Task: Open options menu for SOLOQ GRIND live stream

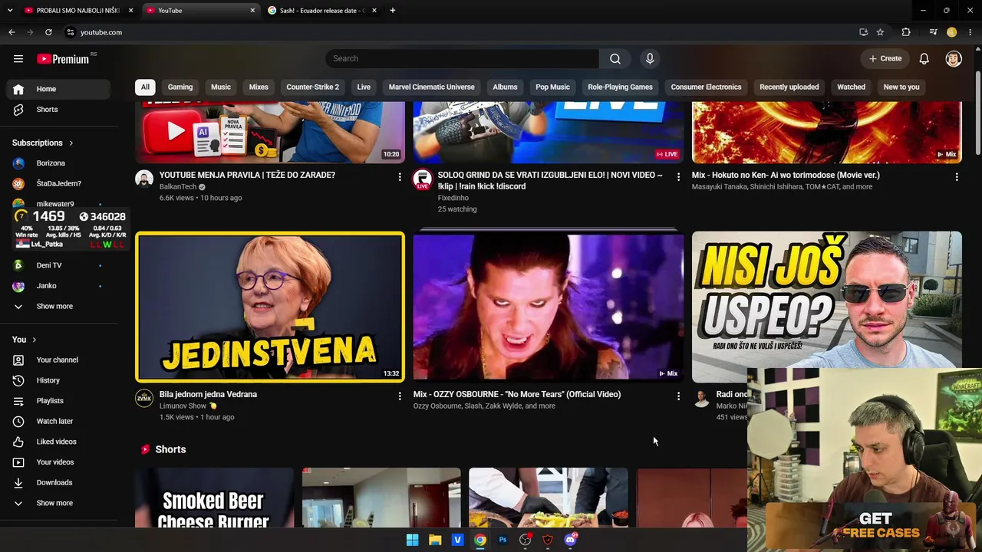Action: [x=678, y=177]
